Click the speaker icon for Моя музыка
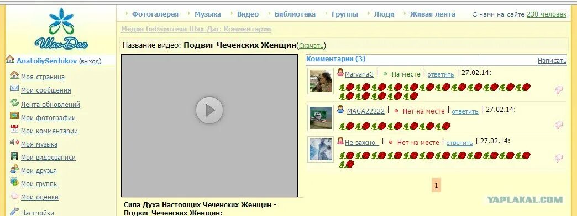The height and width of the screenshot is (216, 577). coord(14,142)
